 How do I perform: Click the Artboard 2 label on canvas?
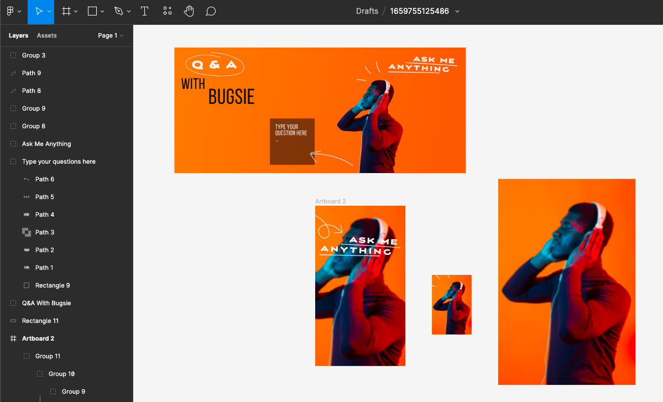[x=330, y=201]
